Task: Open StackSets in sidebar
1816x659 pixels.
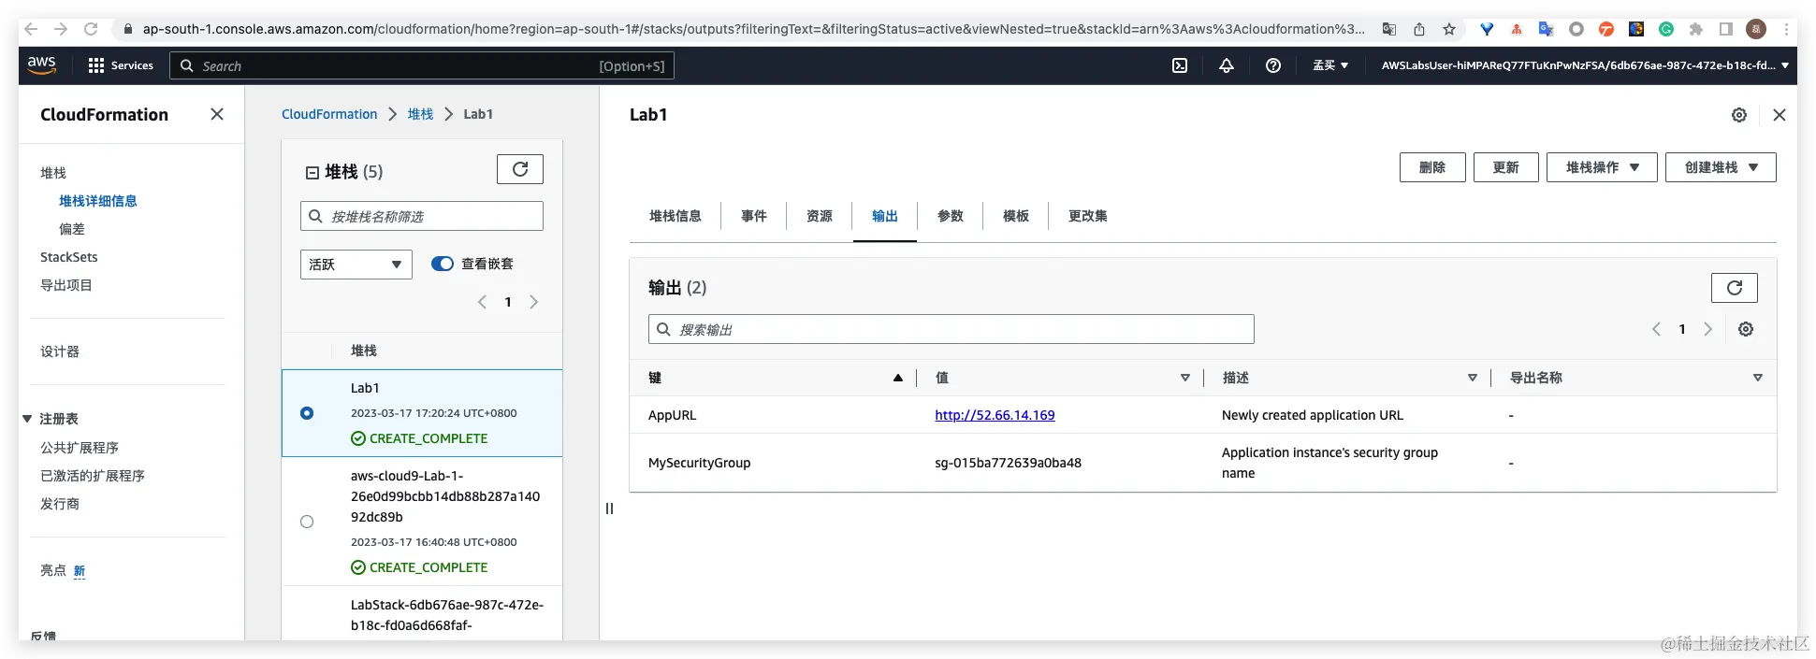Action: tap(68, 257)
